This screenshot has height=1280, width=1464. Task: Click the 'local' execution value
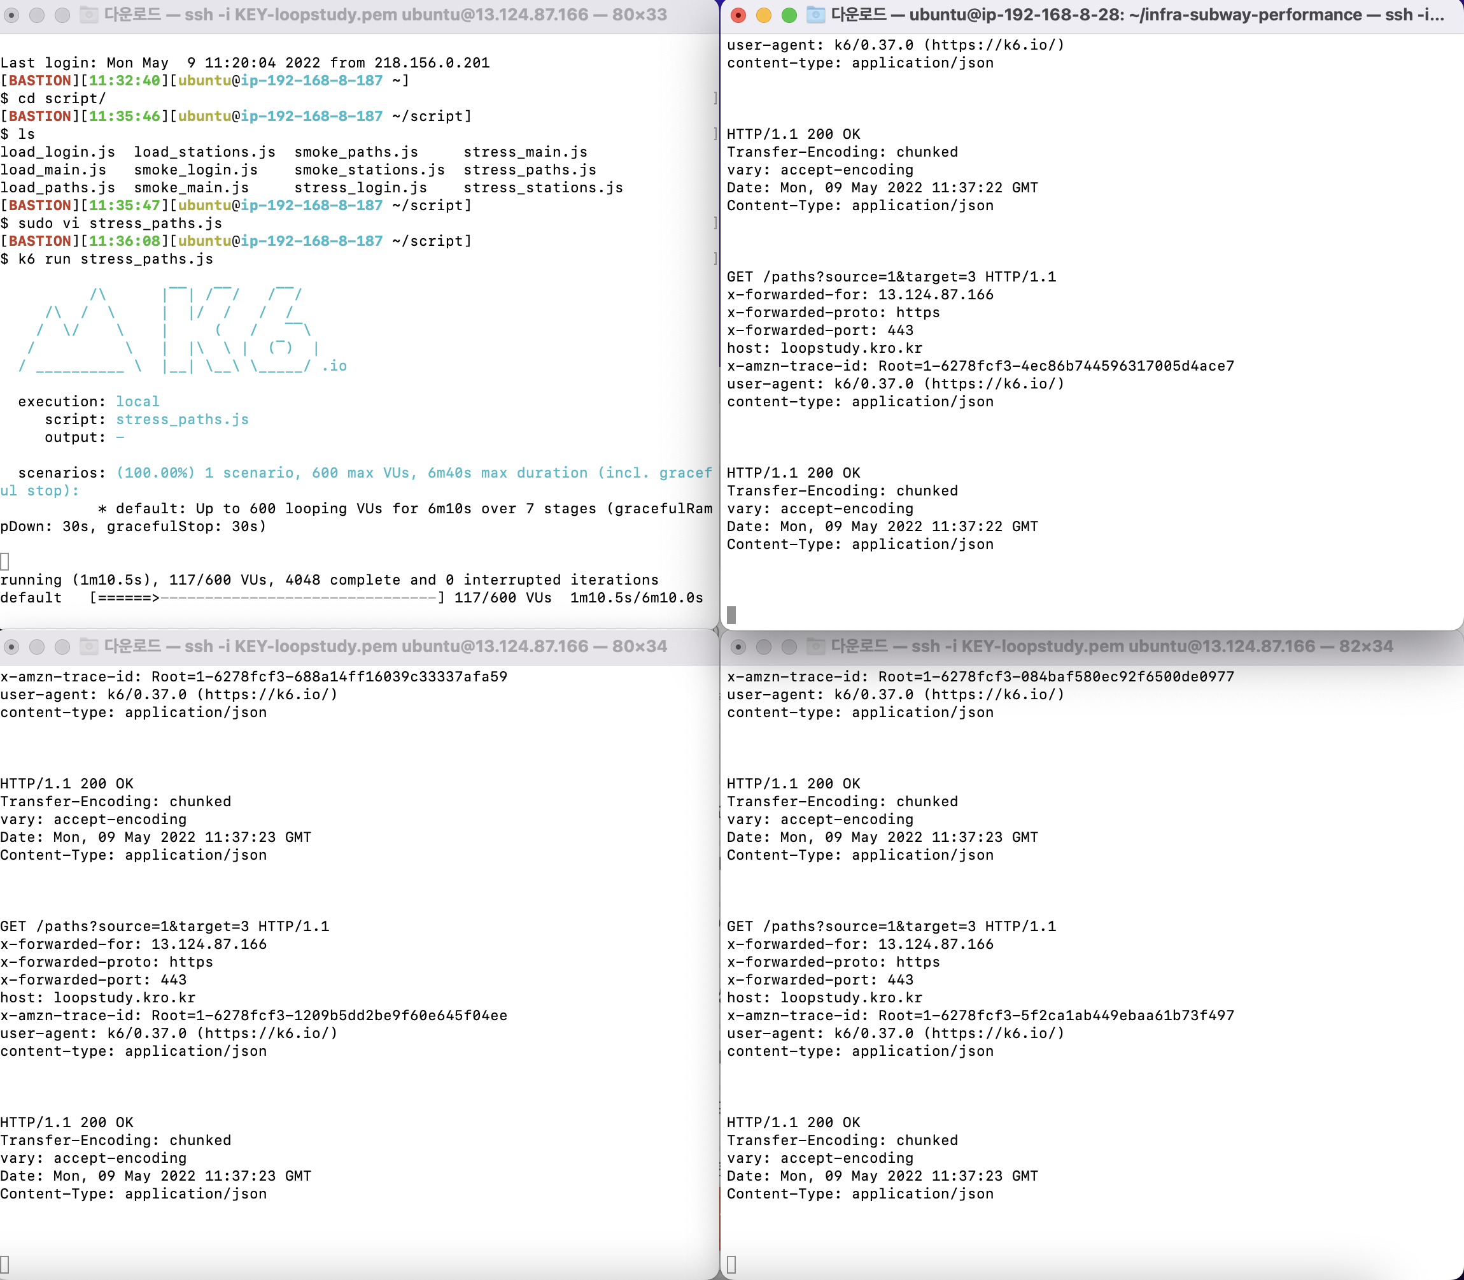pyautogui.click(x=137, y=401)
